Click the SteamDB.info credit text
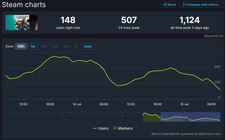Screen dimensions: 225x140 coord(213,36)
